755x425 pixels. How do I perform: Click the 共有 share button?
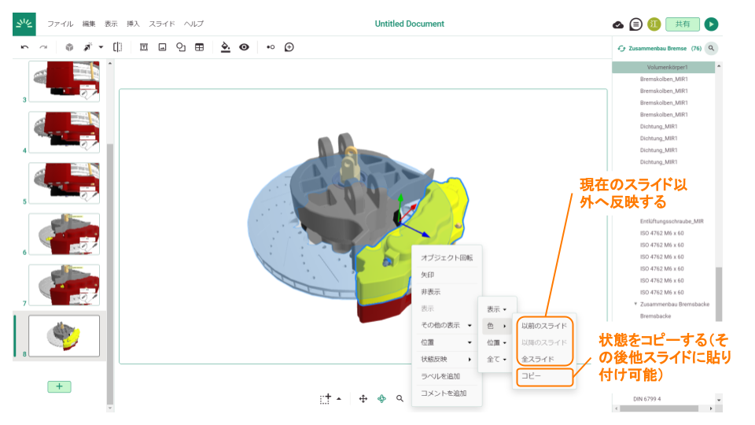[x=682, y=24]
